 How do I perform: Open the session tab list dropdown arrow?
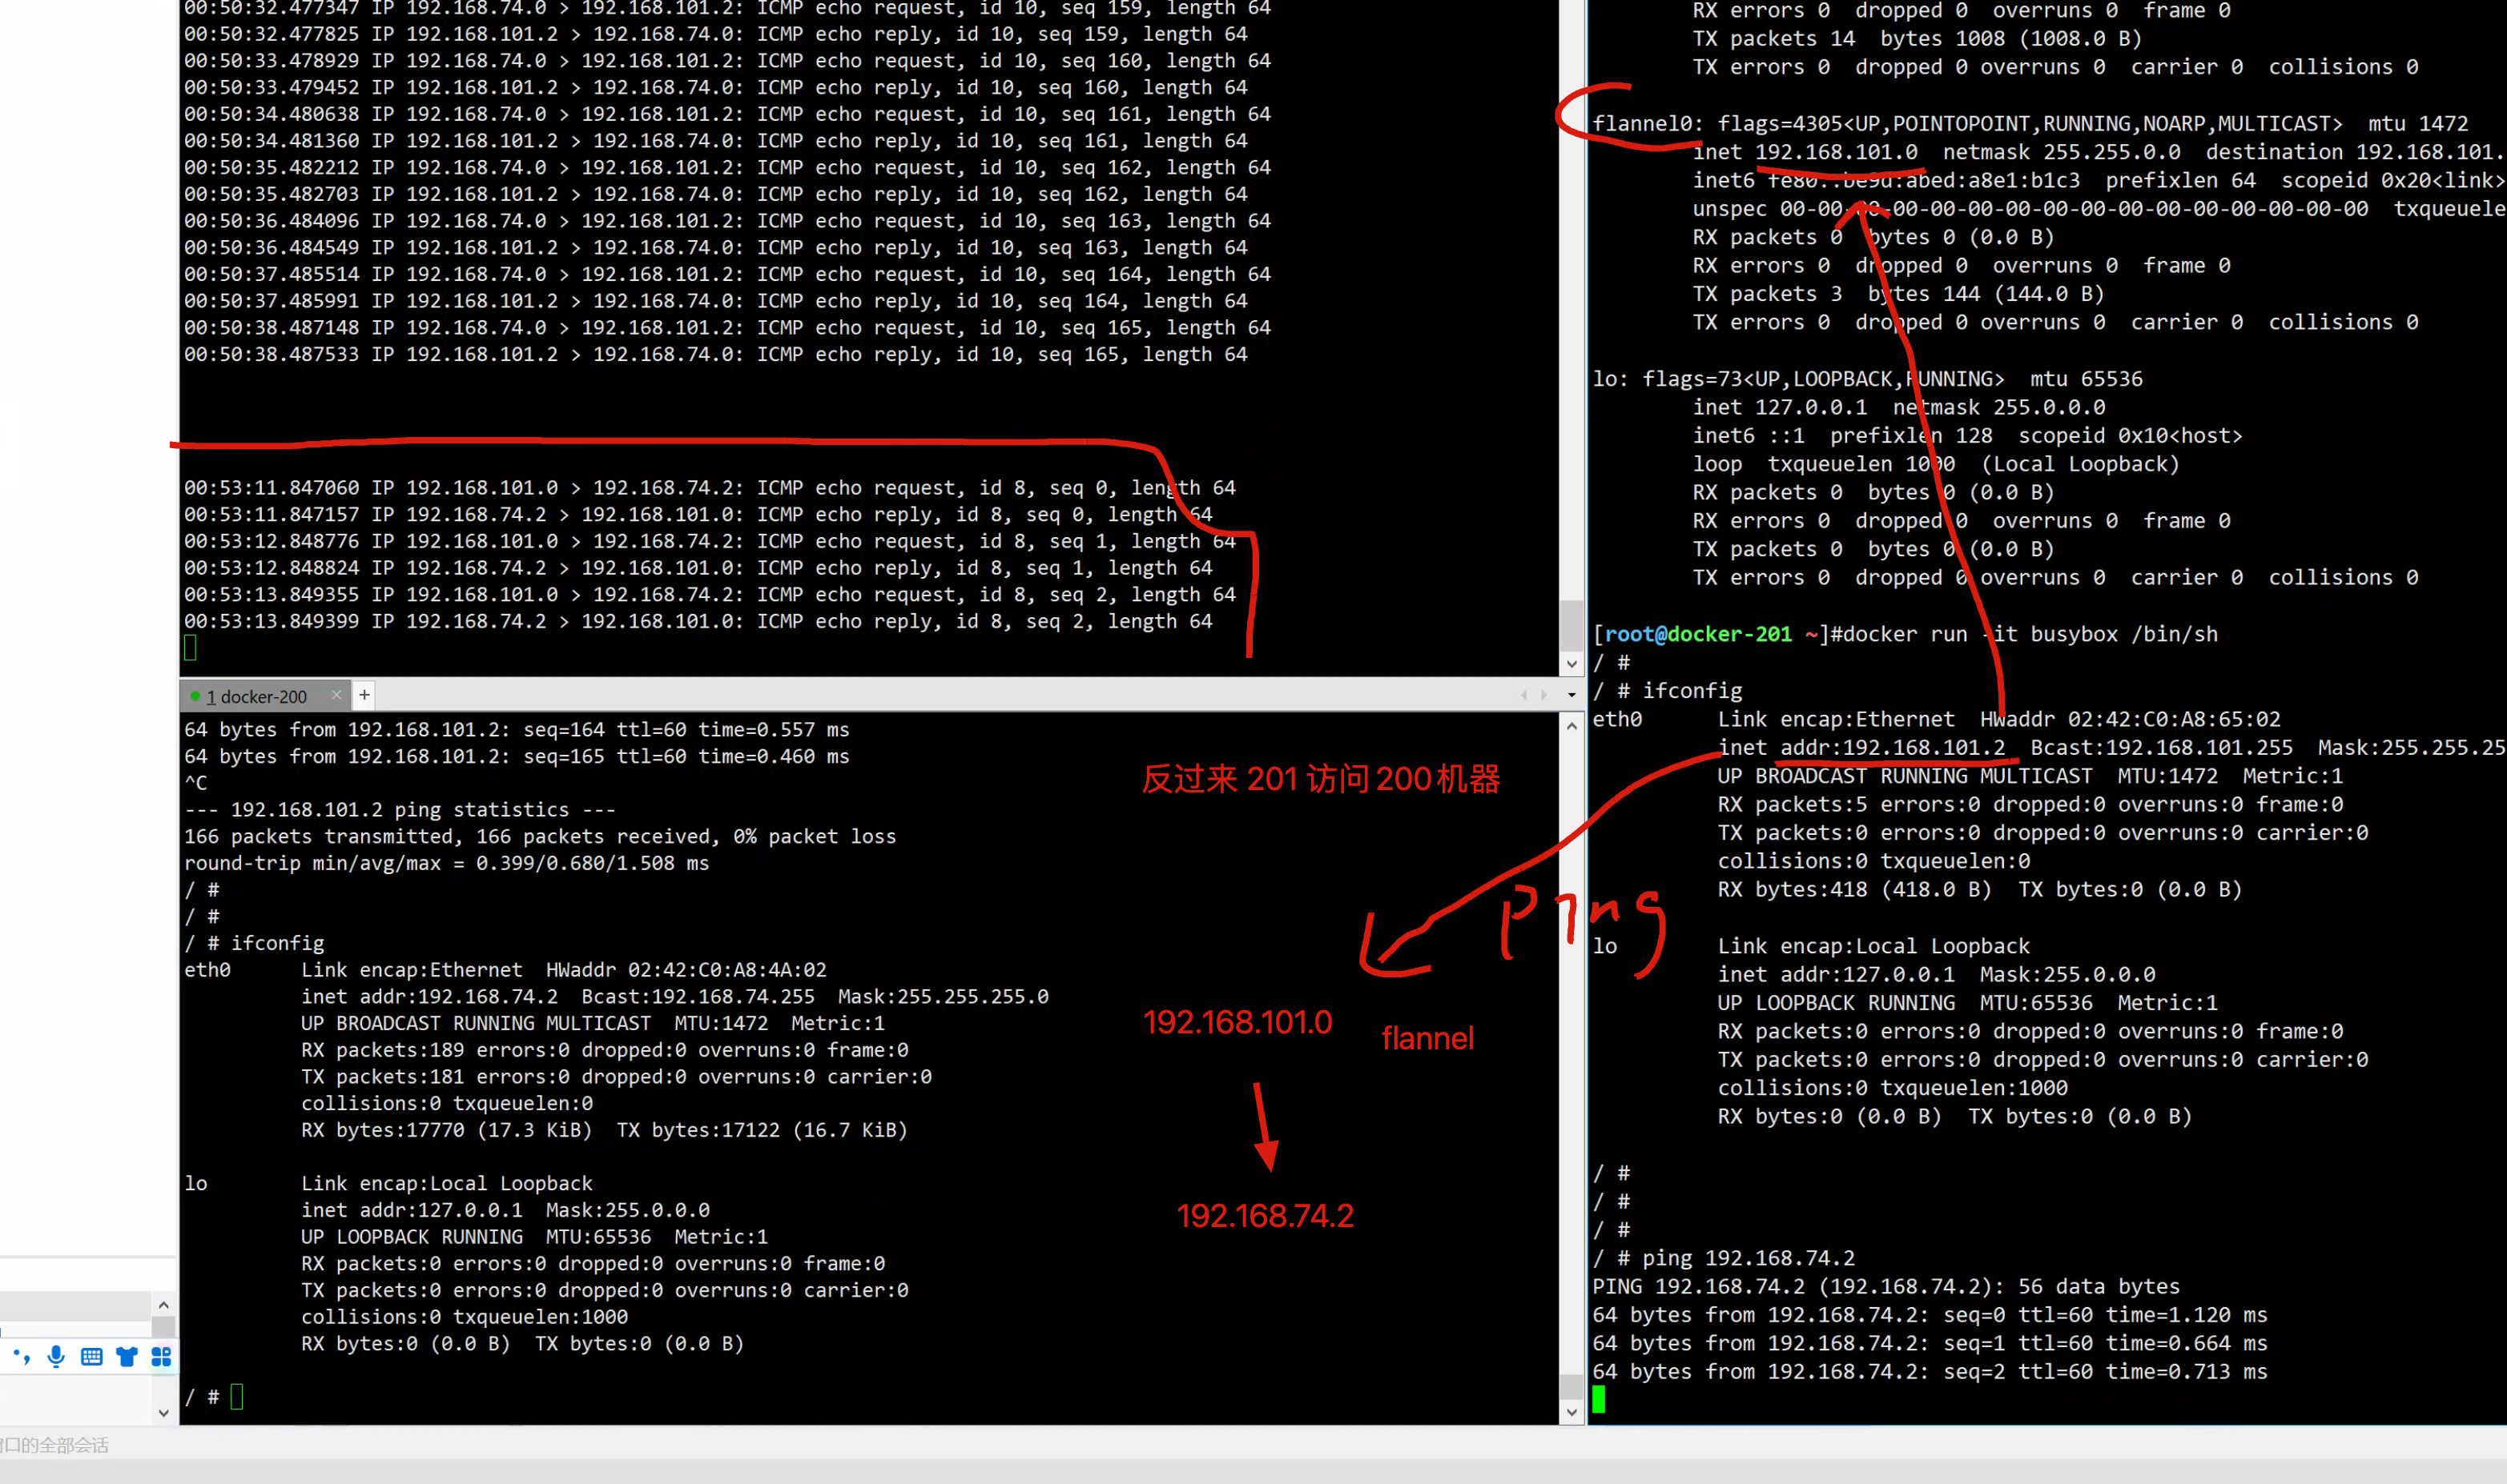point(1571,695)
